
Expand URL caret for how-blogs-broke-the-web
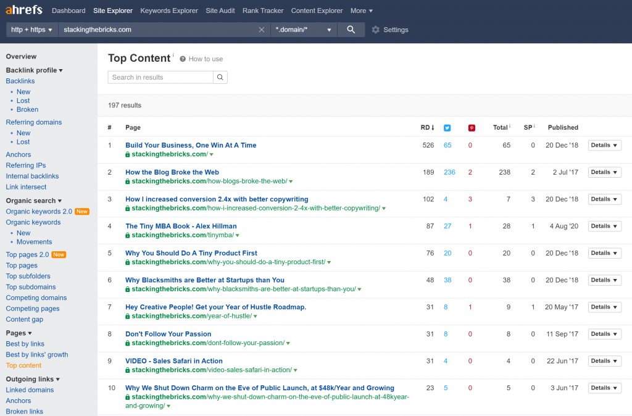coord(291,182)
